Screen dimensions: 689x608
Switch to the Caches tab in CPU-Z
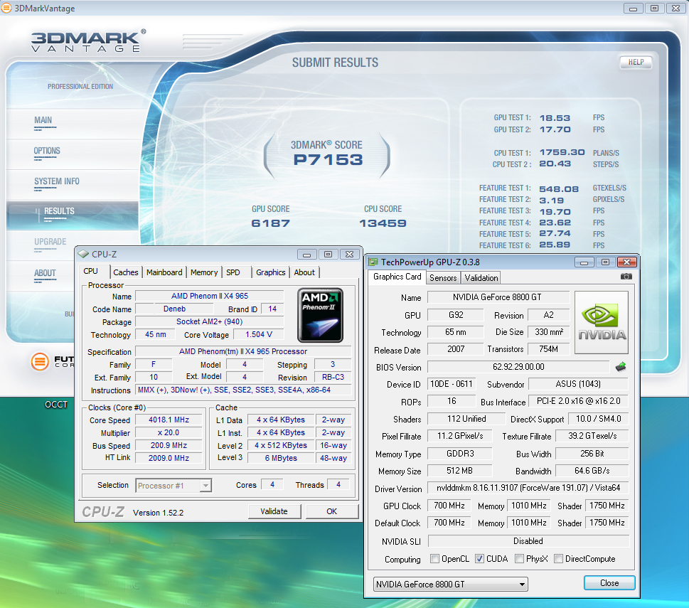[126, 272]
